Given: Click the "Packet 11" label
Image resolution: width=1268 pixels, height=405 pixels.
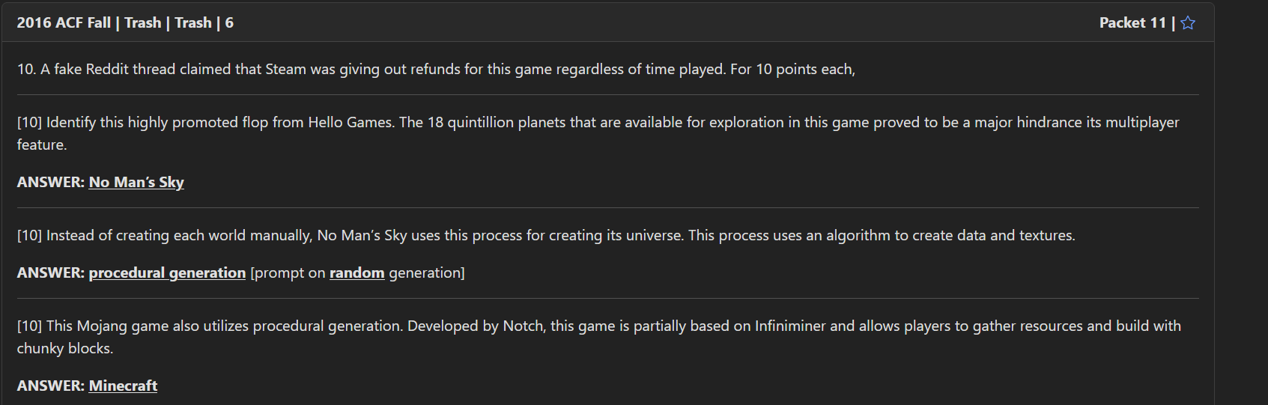Looking at the screenshot, I should (1132, 23).
